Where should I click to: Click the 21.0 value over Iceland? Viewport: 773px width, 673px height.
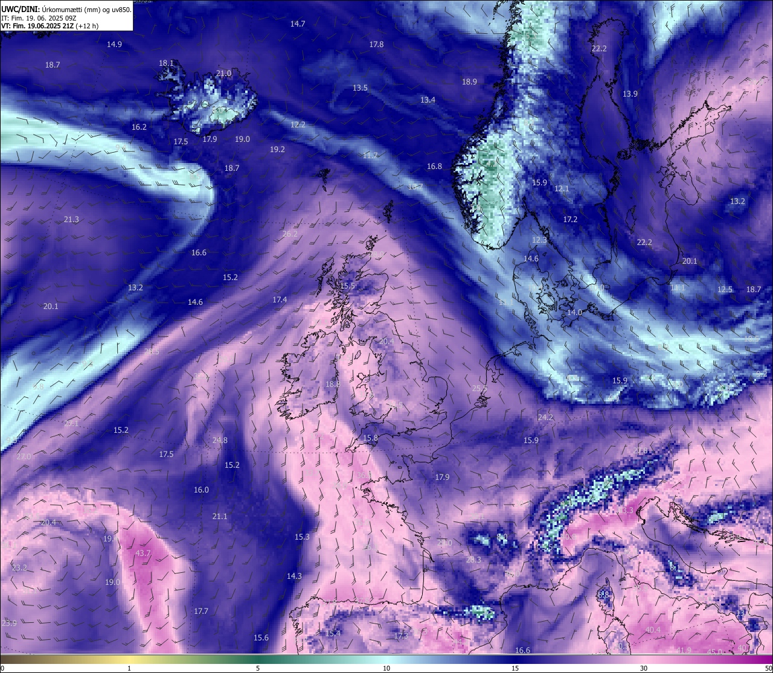[x=223, y=73]
